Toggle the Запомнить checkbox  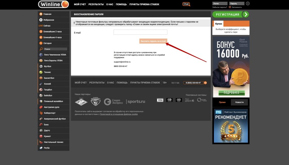coord(230,7)
